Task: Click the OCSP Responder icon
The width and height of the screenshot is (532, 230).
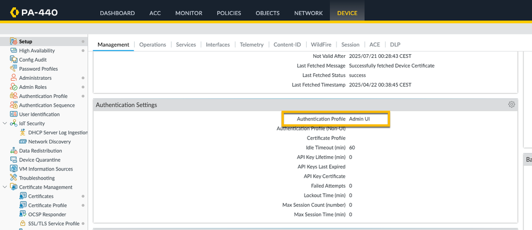Action: click(x=23, y=214)
